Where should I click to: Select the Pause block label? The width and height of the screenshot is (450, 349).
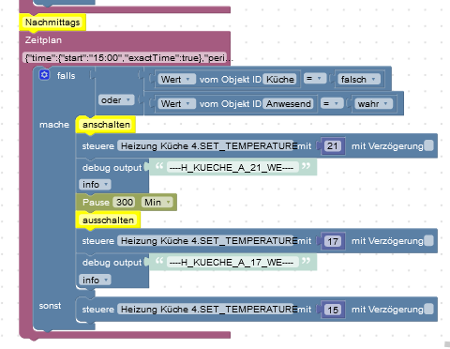pos(96,202)
